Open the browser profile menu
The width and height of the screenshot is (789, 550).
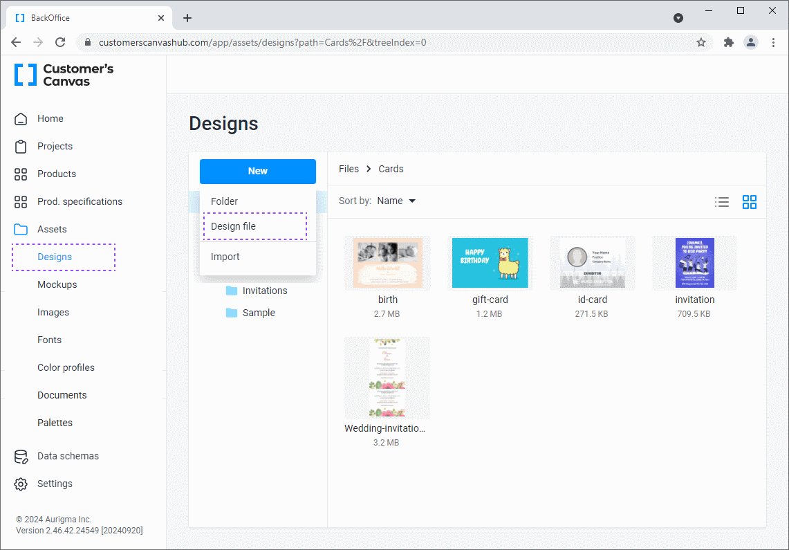coord(751,42)
